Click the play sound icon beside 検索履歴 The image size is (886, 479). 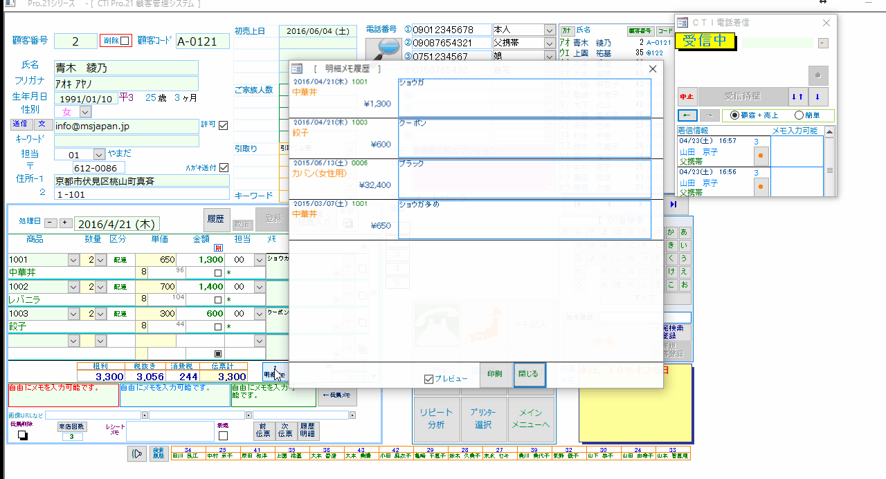coord(137,453)
